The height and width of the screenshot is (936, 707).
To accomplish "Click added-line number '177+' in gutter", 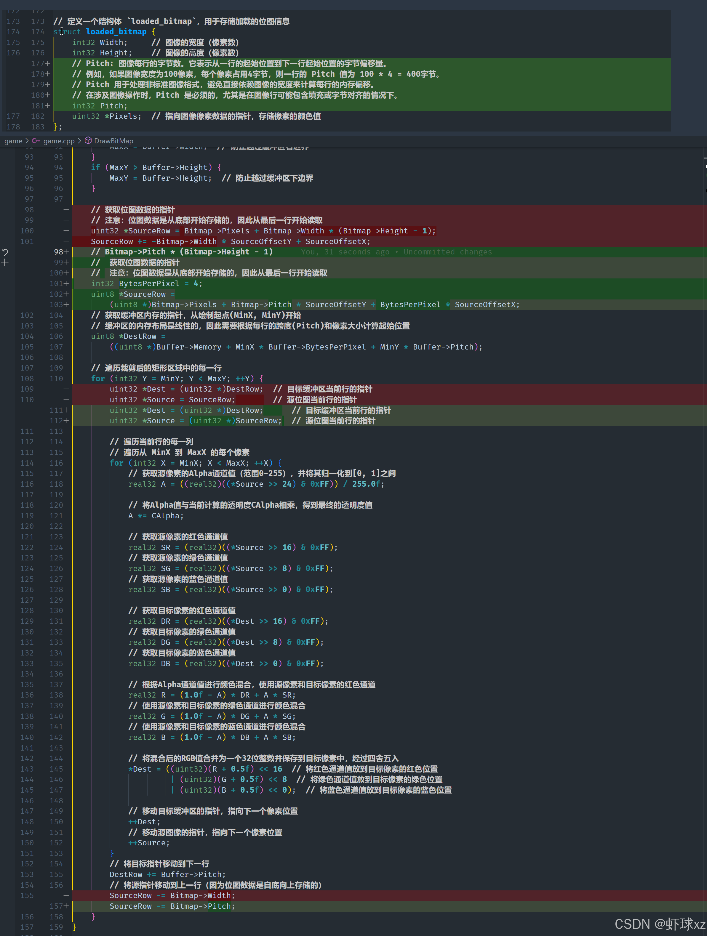I will (40, 63).
